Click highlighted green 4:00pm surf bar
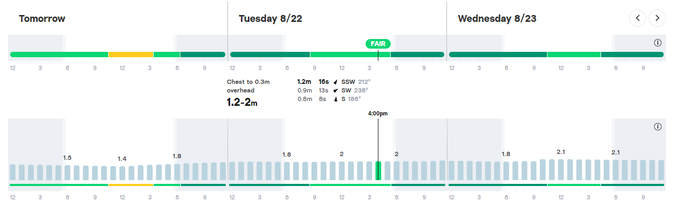Viewport: 676px width, 209px height. tap(378, 171)
